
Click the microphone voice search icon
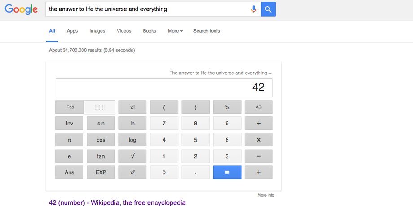(253, 9)
